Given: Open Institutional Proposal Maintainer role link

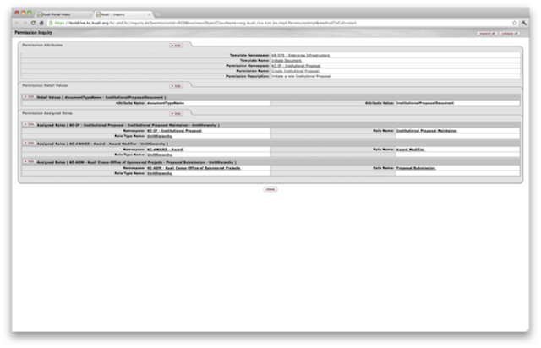Looking at the screenshot, I should tap(426, 131).
